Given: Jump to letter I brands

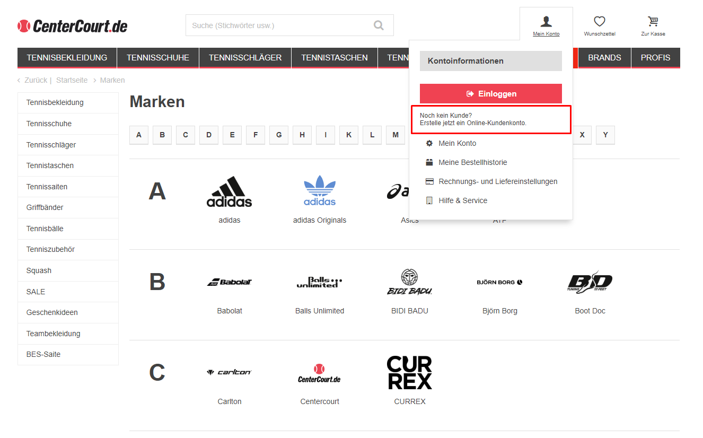Looking at the screenshot, I should 326,135.
